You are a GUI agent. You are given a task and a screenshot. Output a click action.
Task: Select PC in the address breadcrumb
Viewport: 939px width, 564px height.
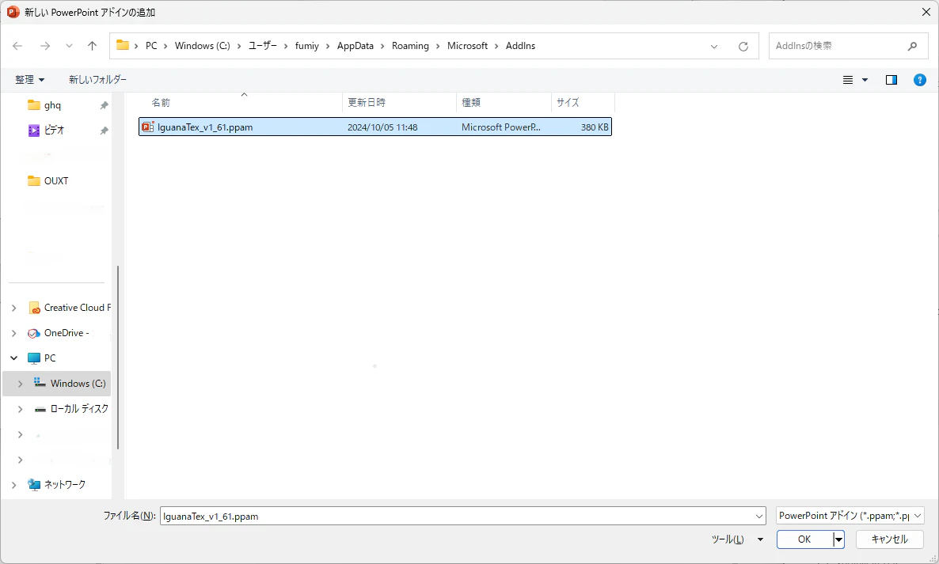pyautogui.click(x=151, y=46)
